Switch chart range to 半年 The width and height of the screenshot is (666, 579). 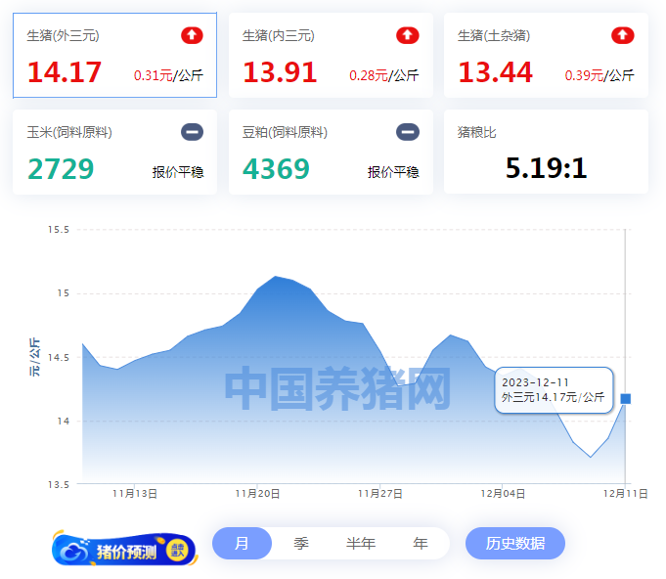[x=361, y=544]
